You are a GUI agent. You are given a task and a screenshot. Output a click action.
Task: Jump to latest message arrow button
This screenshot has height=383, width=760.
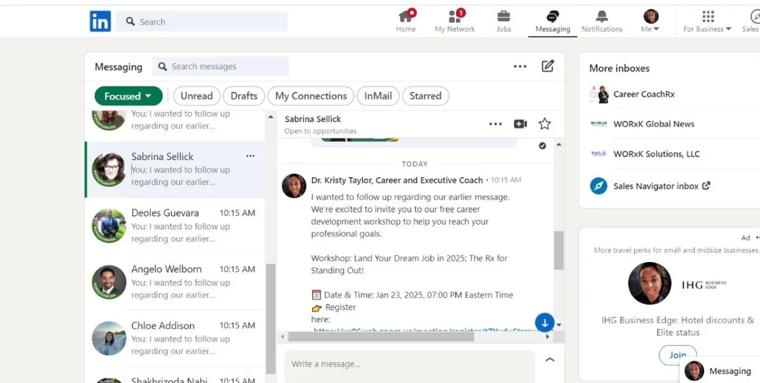(545, 322)
